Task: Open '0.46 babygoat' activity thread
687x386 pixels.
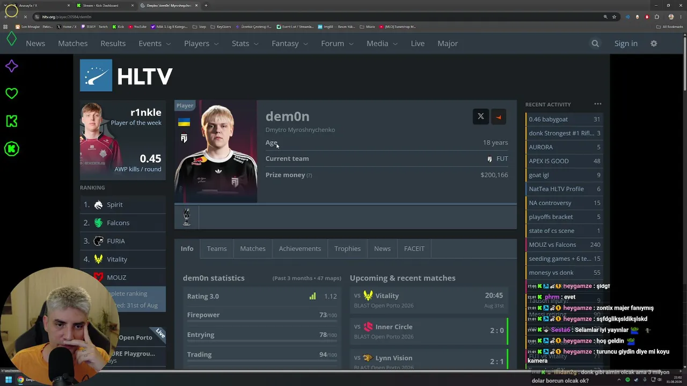Action: [x=564, y=119]
